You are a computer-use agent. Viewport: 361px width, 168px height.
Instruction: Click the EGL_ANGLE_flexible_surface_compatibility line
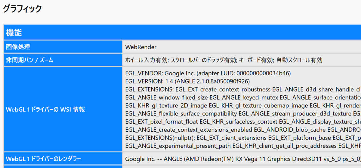coord(243,114)
